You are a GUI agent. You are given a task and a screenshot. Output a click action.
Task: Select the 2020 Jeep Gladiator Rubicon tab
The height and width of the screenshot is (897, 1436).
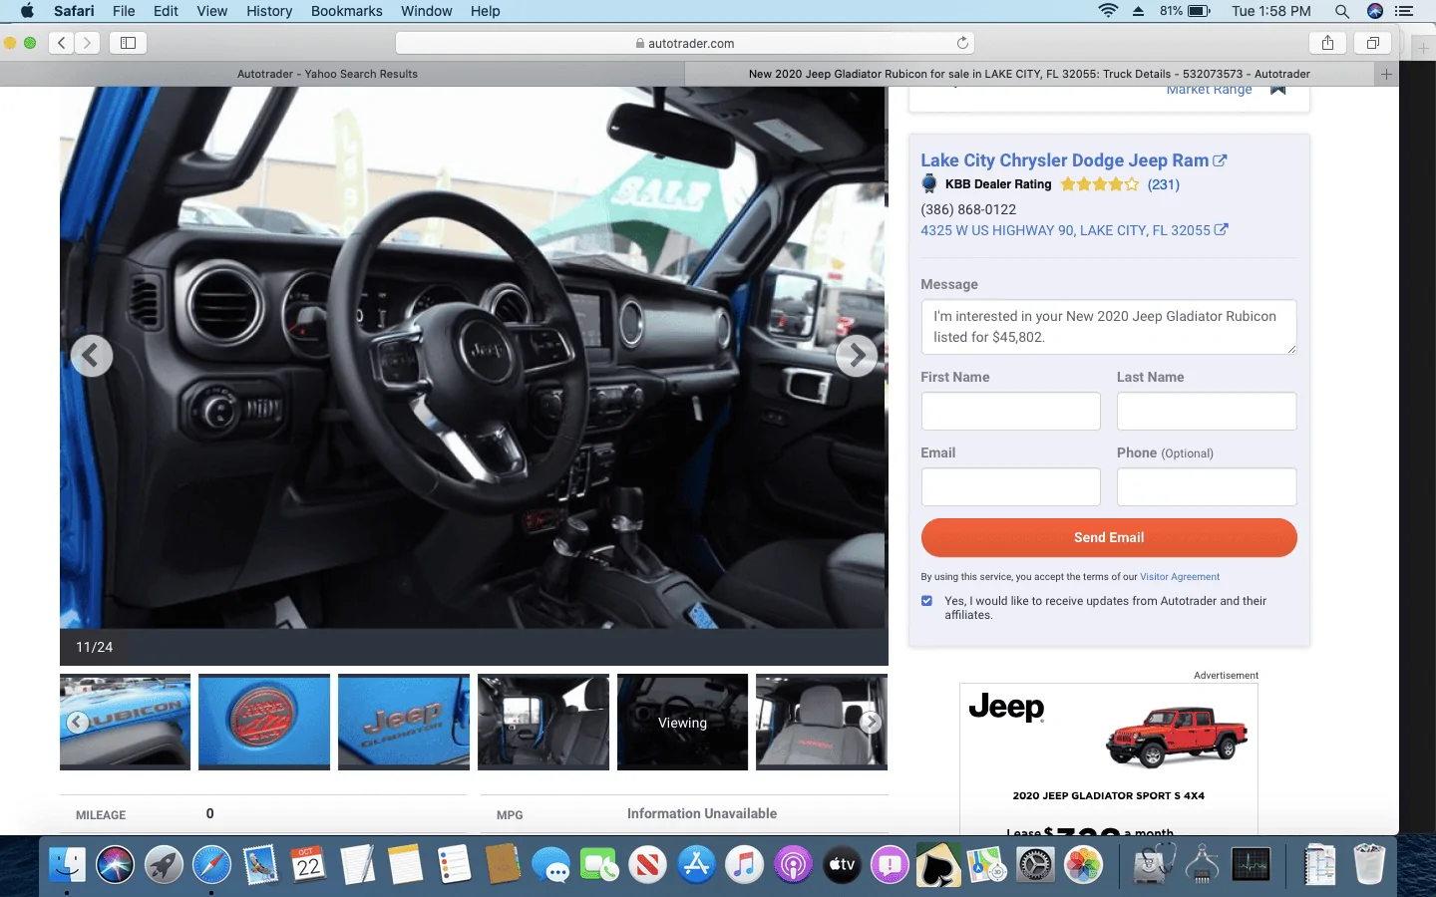[x=1029, y=74]
